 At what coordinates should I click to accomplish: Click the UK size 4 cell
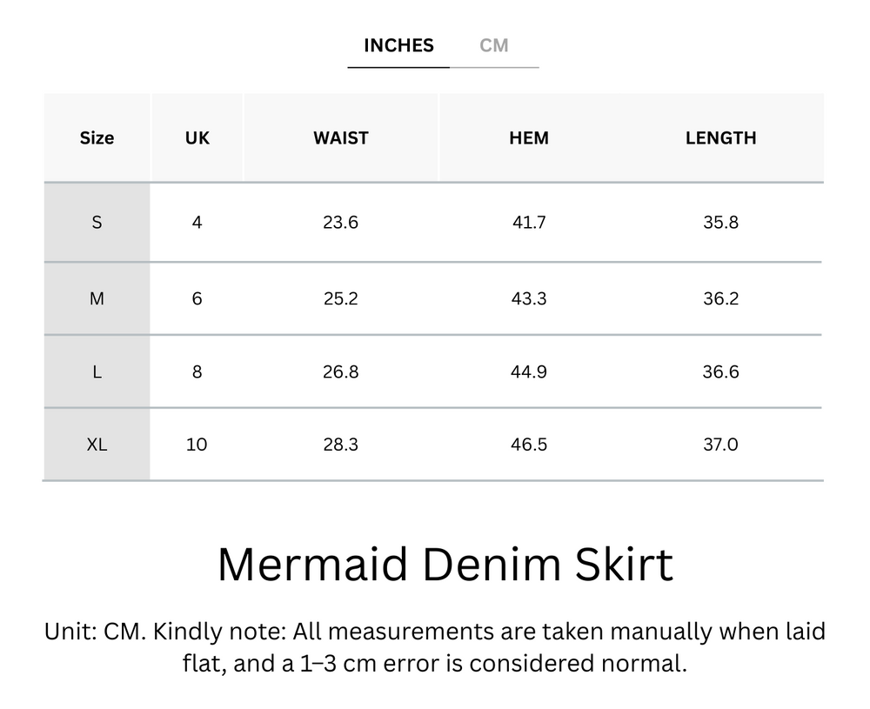pyautogui.click(x=197, y=222)
